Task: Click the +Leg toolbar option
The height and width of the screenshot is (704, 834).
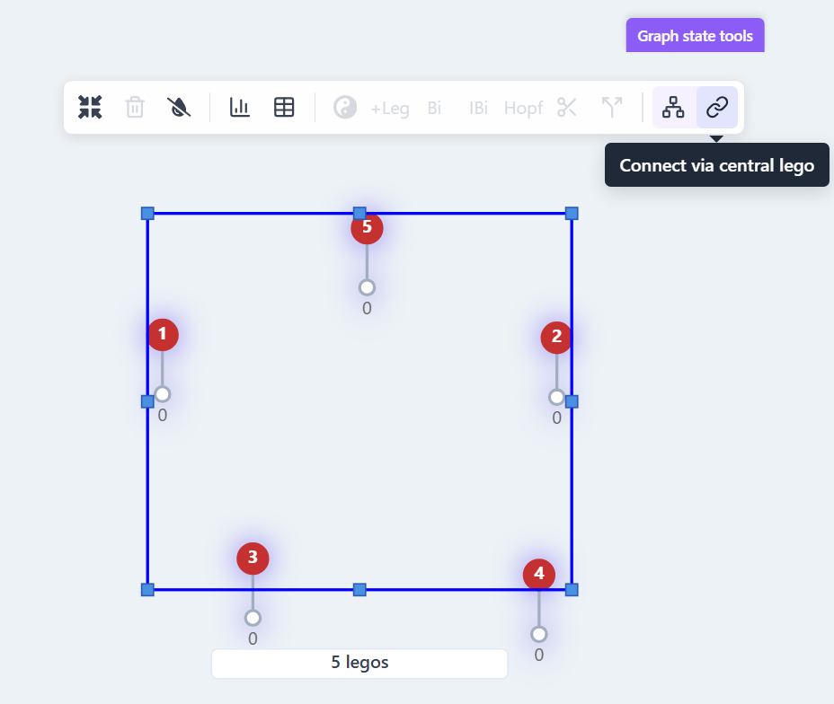Action: tap(390, 109)
